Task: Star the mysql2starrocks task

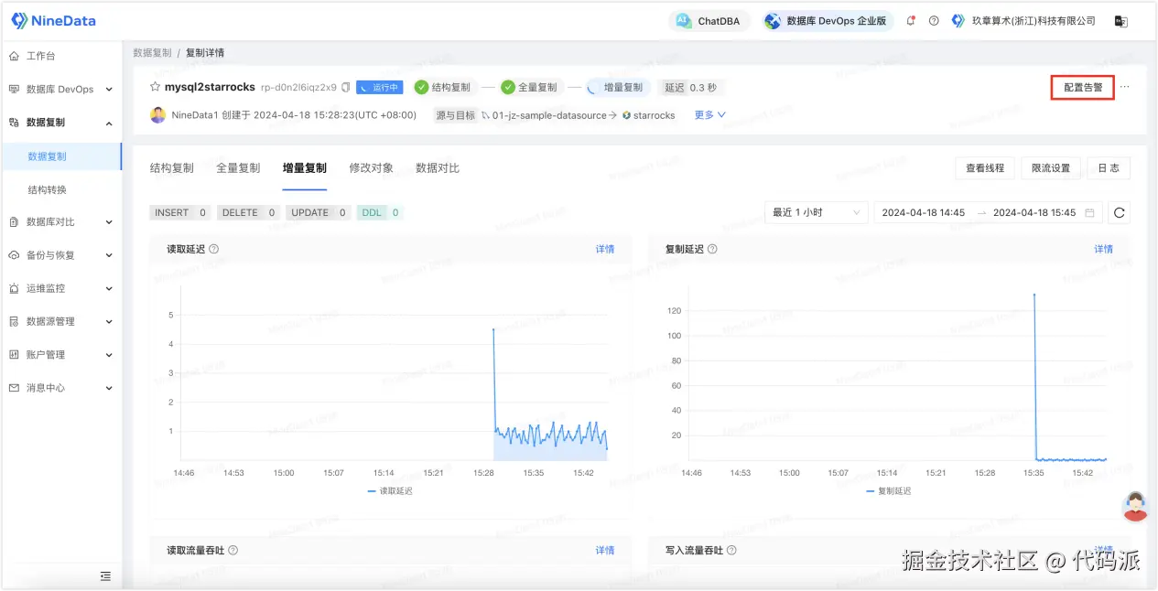Action: [156, 88]
